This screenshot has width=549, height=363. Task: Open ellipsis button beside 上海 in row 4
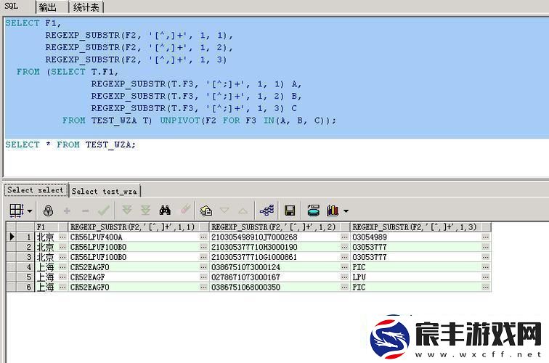click(62, 267)
